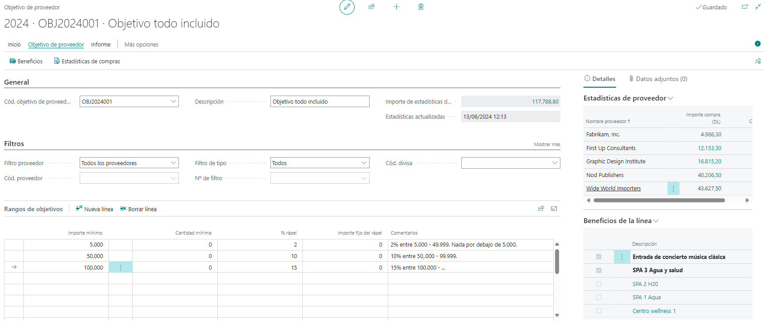
Task: Open Cód. divisa dropdown
Action: pos(555,163)
